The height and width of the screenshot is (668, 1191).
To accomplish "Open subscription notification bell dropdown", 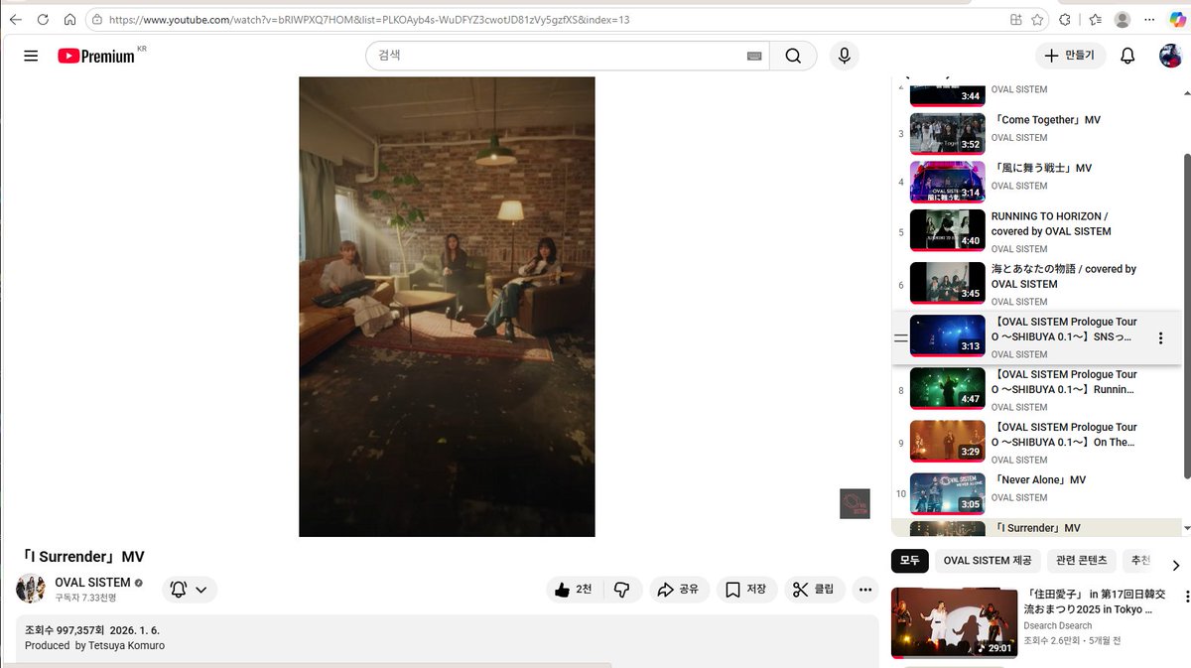I will pyautogui.click(x=190, y=590).
